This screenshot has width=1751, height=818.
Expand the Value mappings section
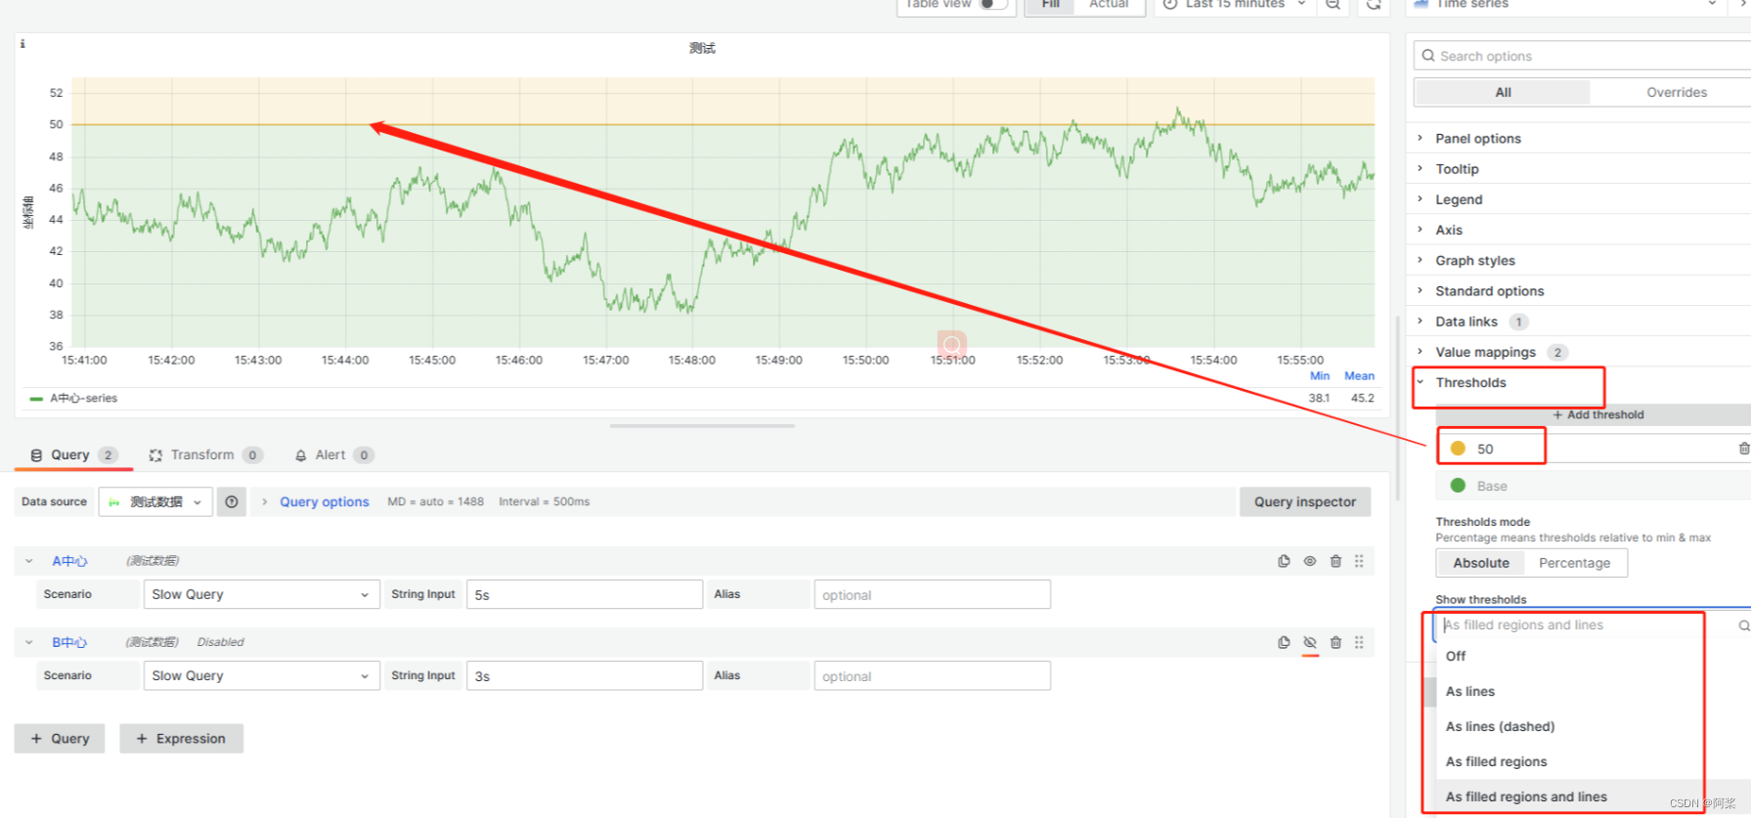[1485, 352]
